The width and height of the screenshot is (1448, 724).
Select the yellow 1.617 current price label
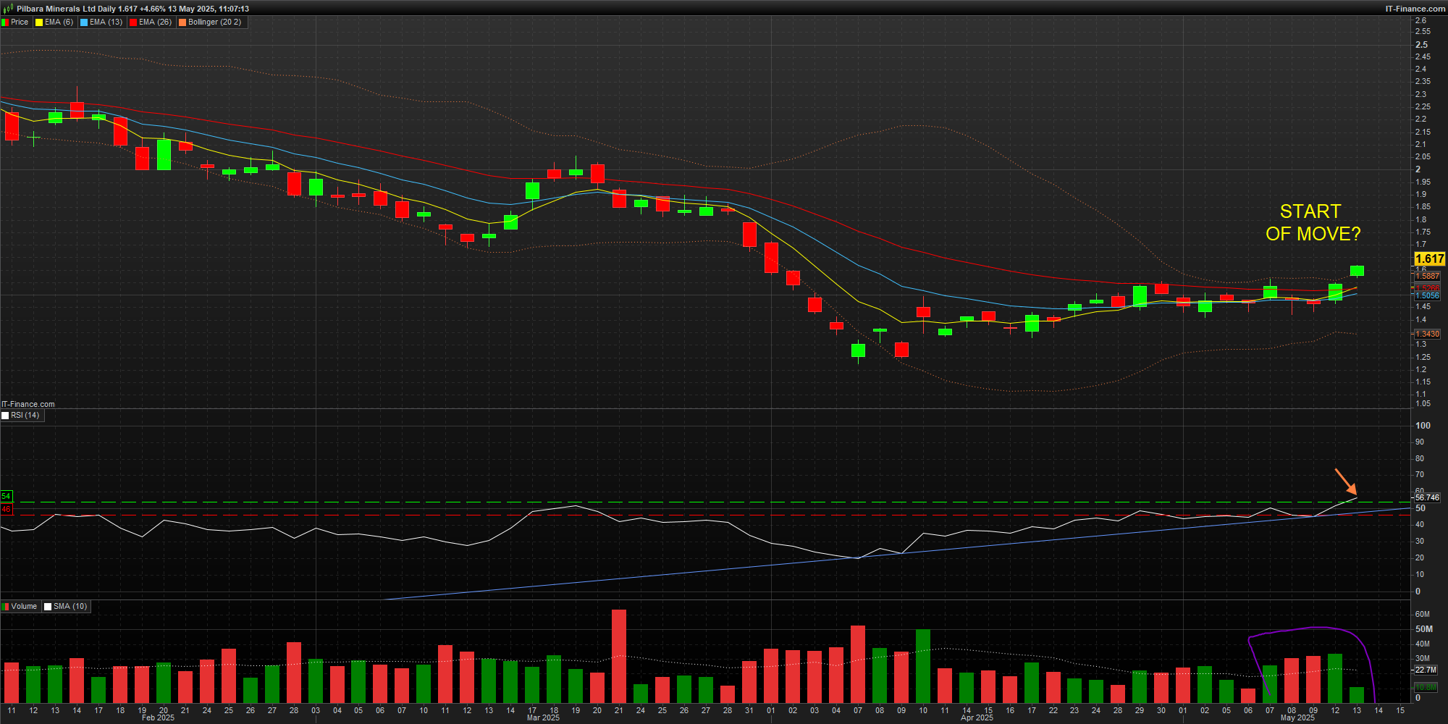point(1429,258)
